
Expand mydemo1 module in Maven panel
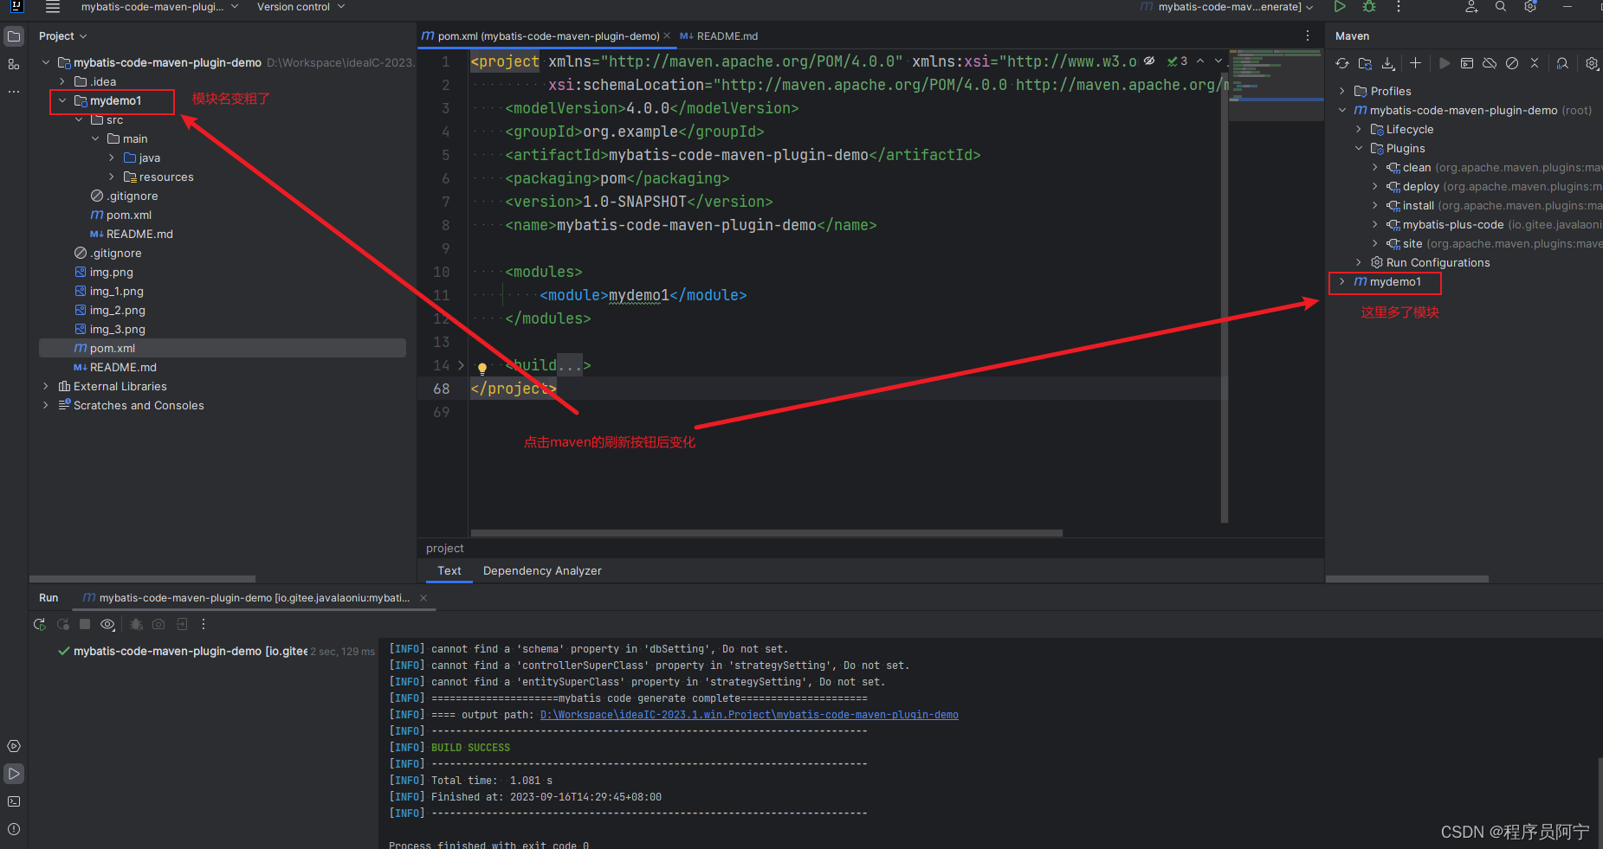tap(1342, 282)
